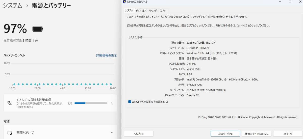This screenshot has height=139, width=303.
Task: Click the estimated time remaining 3 時間 1 分
Action: (30, 41)
